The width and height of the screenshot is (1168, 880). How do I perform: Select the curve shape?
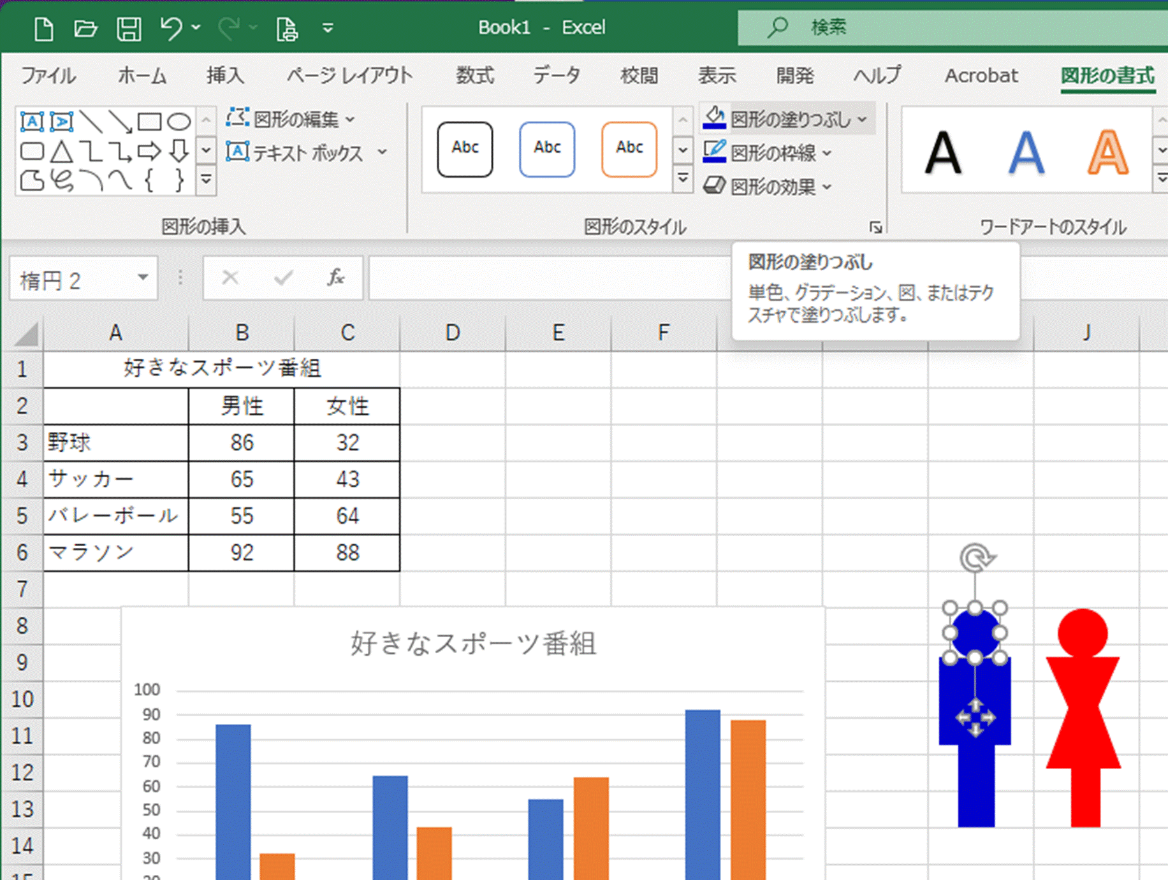pos(120,180)
